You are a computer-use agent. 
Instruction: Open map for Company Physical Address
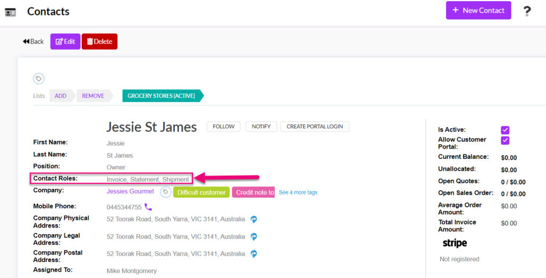[254, 219]
